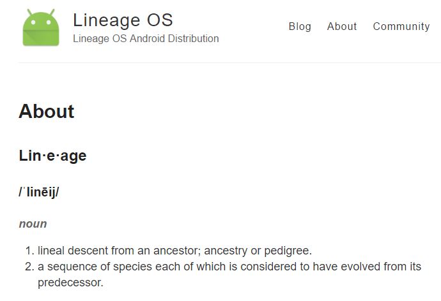Click the horizontal divider below the header
The width and height of the screenshot is (441, 301).
pyautogui.click(x=229, y=62)
